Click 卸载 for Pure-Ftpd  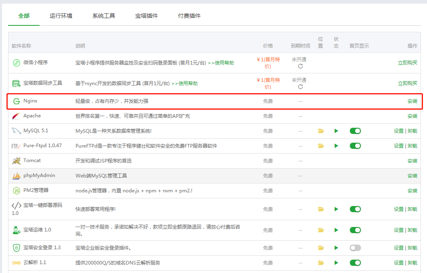click(x=412, y=146)
